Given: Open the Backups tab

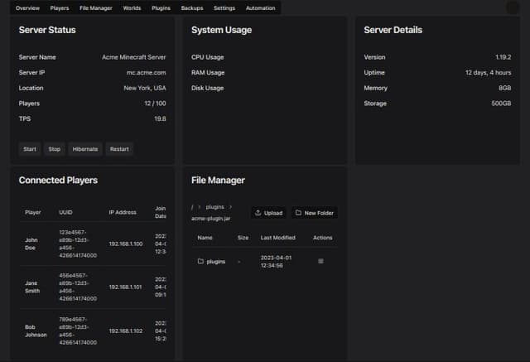Looking at the screenshot, I should click(192, 7).
